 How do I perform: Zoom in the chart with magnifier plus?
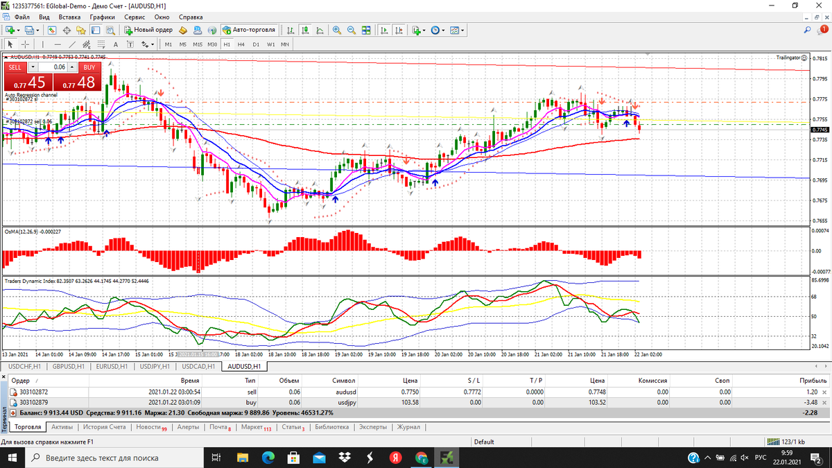(x=337, y=30)
